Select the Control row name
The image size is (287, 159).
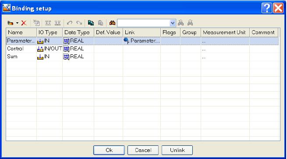[x=15, y=49]
